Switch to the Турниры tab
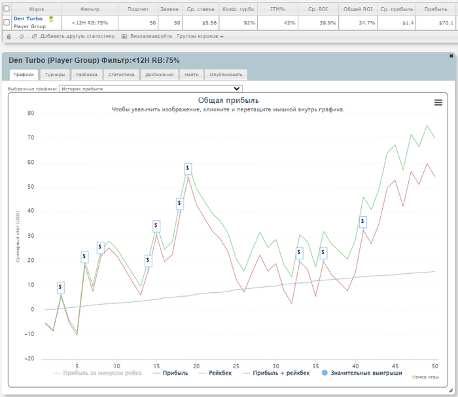 [x=55, y=75]
